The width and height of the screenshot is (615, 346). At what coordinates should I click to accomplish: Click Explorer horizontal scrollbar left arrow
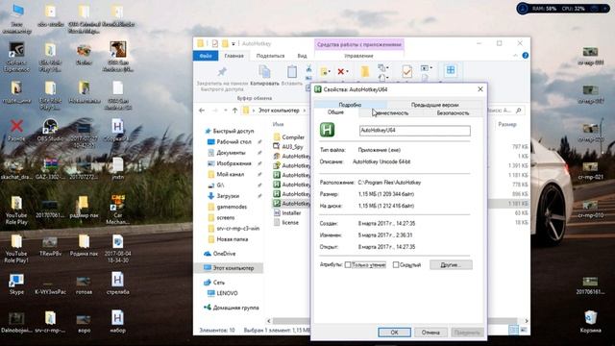(269, 321)
